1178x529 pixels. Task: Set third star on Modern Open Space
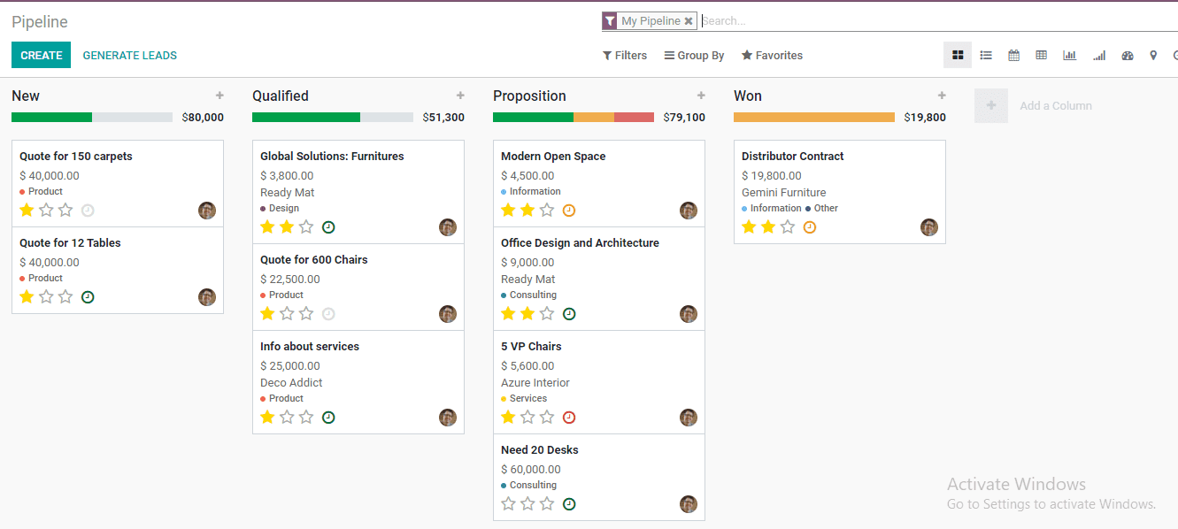pyautogui.click(x=547, y=211)
